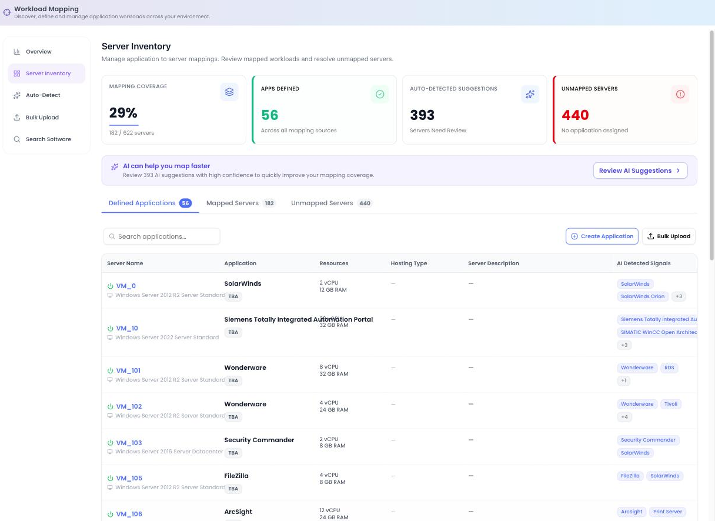Click the TBA tag under Security Commander
715x521 pixels.
(x=233, y=453)
